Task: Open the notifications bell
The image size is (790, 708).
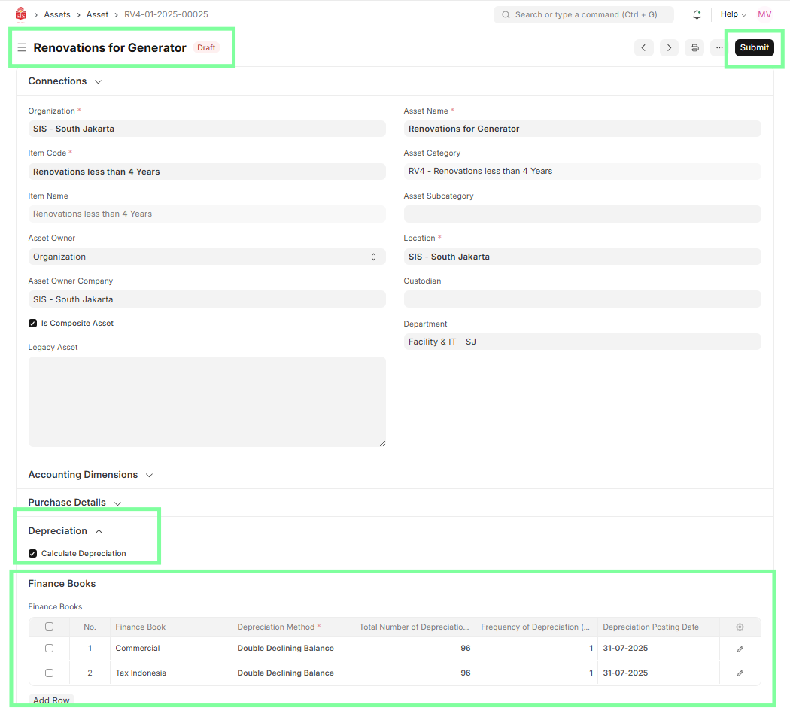Action: [x=697, y=14]
